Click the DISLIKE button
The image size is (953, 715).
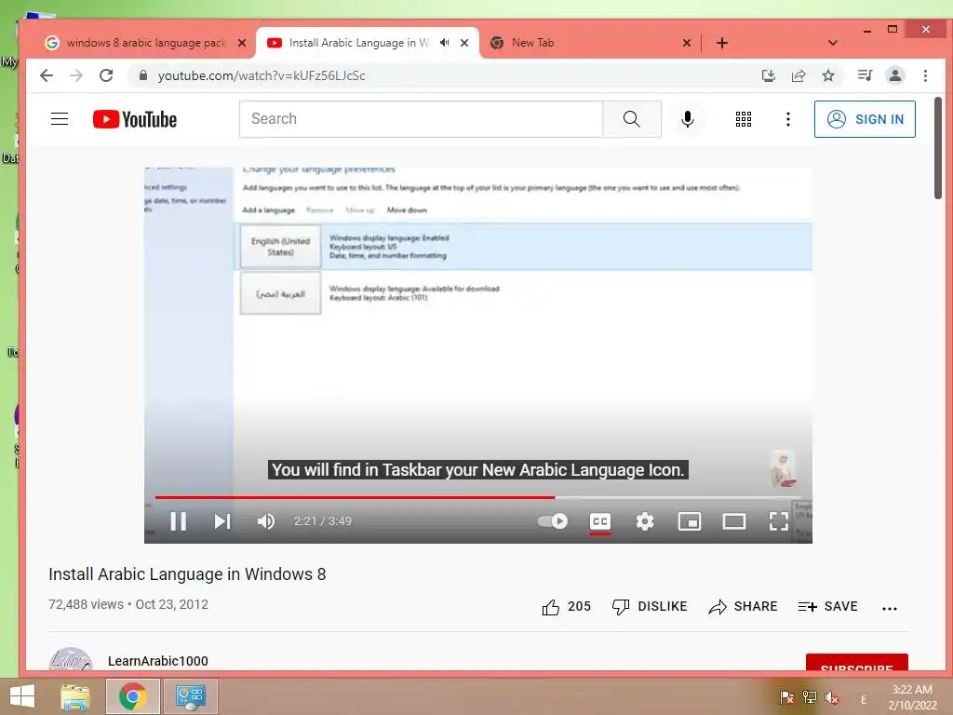click(650, 607)
